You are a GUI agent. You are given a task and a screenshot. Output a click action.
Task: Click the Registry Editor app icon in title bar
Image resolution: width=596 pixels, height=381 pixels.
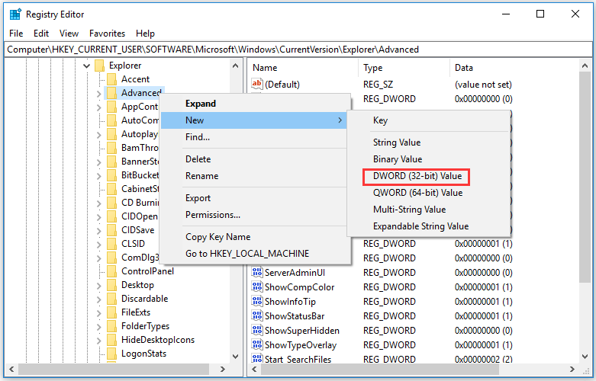15,14
